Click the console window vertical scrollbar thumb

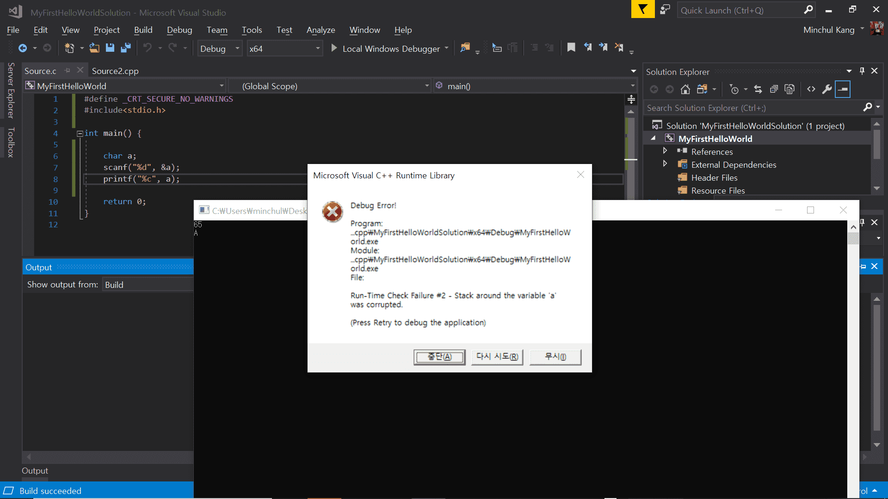coord(853,238)
